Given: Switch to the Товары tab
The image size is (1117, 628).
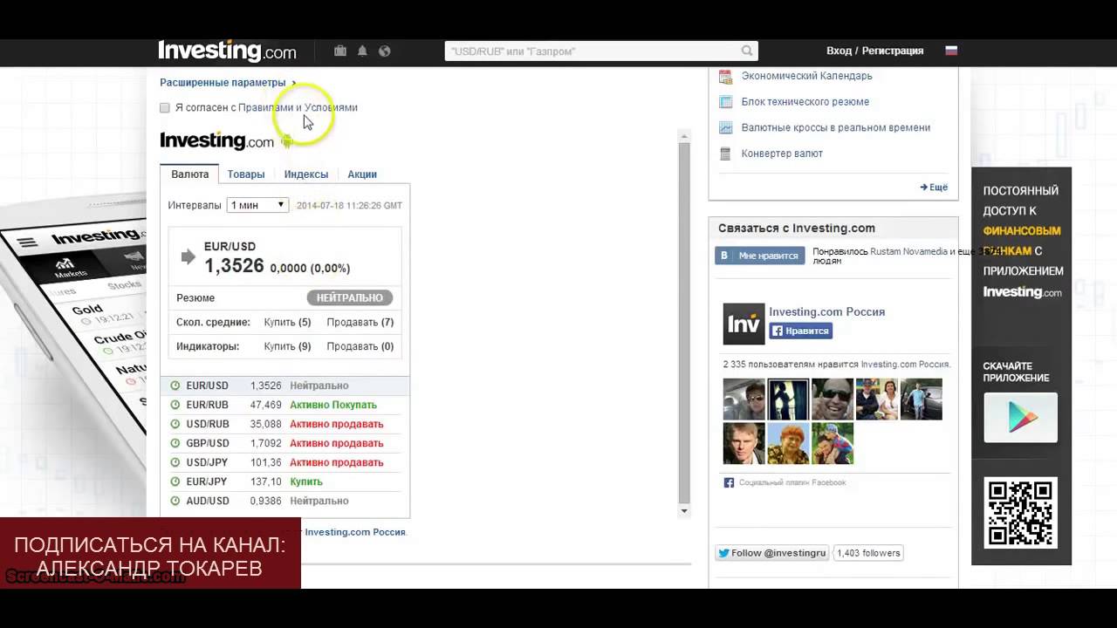Looking at the screenshot, I should pos(246,174).
